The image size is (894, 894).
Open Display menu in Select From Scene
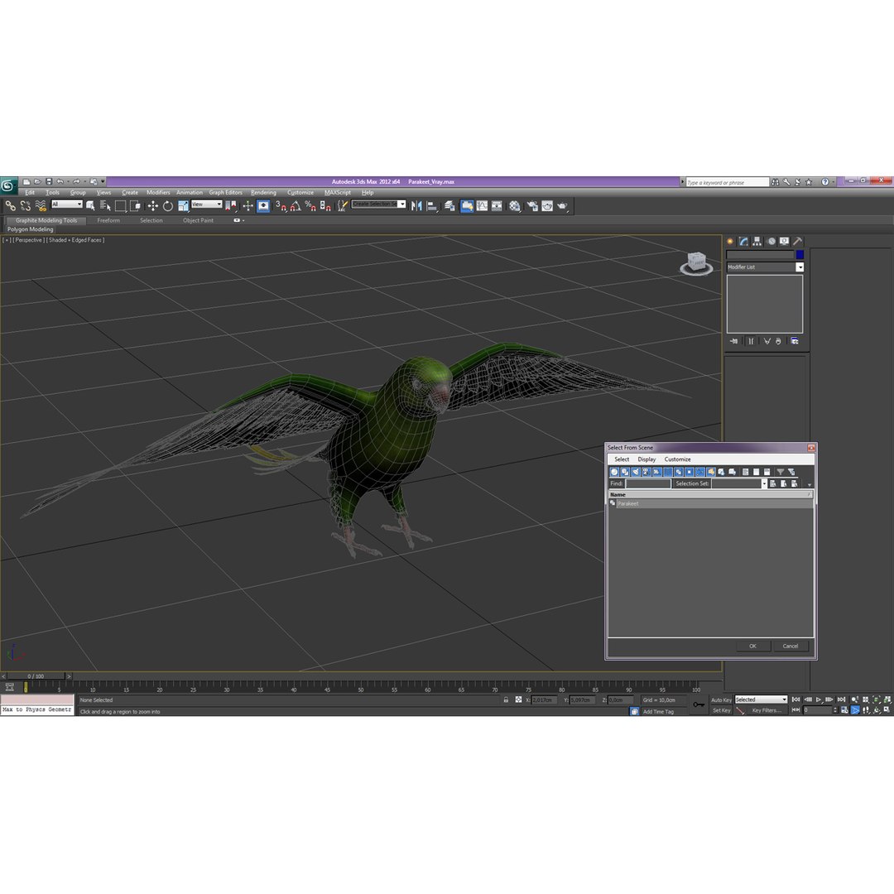point(646,459)
